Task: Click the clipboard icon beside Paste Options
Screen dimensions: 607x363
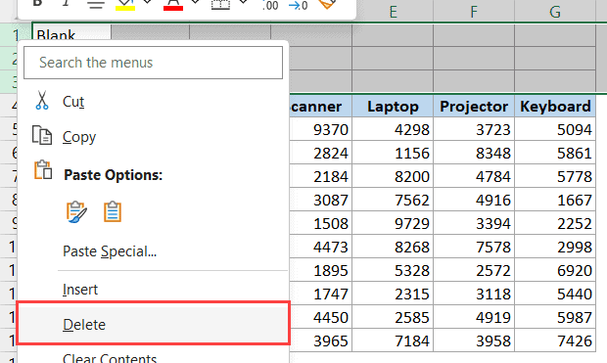Action: [x=42, y=170]
